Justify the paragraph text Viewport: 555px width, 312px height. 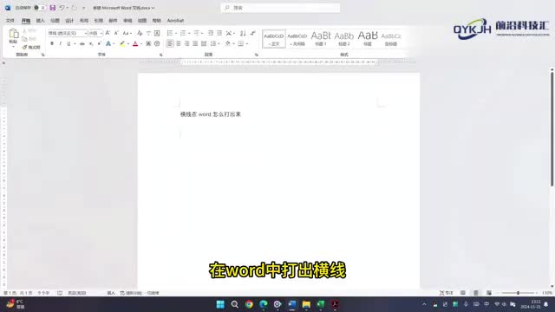coord(195,43)
